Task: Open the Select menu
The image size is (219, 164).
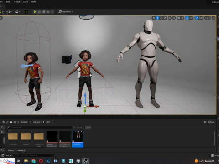Action: 17,2
